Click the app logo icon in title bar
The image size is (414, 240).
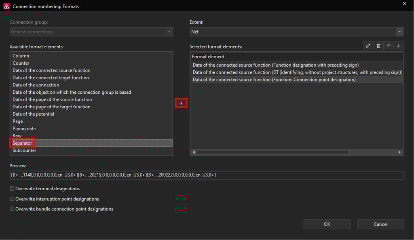click(6, 6)
